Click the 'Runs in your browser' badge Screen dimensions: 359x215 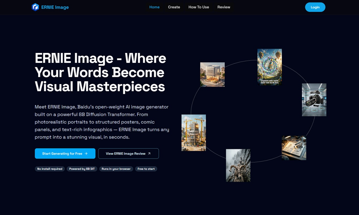click(116, 169)
